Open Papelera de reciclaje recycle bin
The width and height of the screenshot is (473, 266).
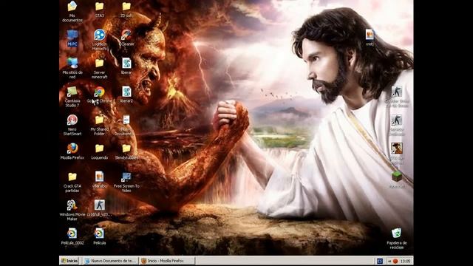click(396, 239)
